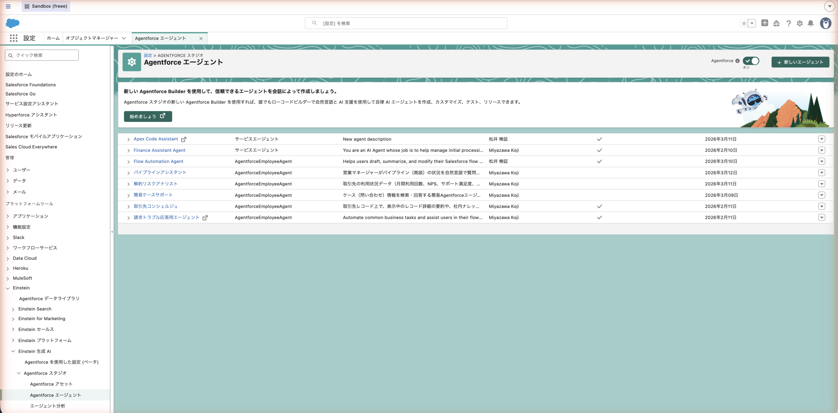
Task: Open Apex Code Assistant external link icon
Action: [184, 139]
